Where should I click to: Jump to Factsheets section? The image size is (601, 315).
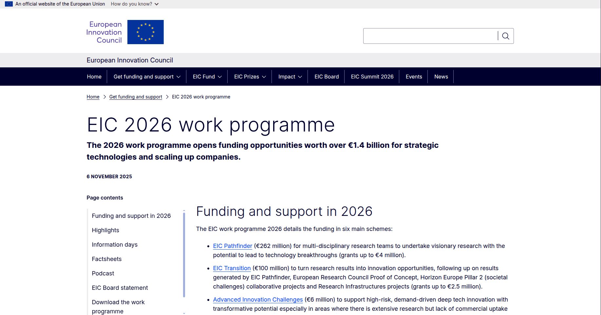107,259
